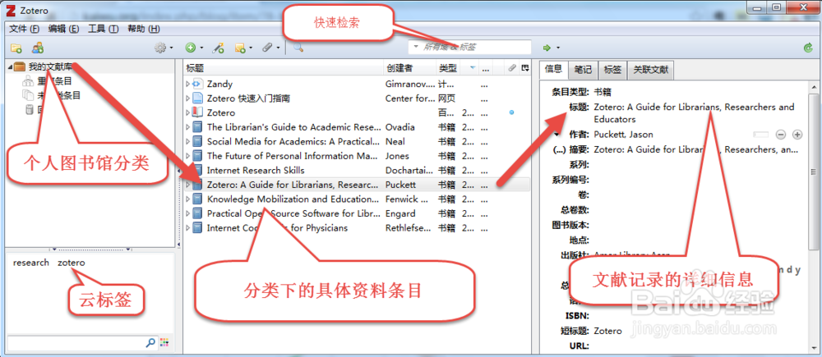Sort by the 类型 column header
This screenshot has width=822, height=357.
pos(448,68)
